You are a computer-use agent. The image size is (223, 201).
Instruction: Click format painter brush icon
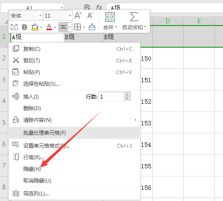click(x=92, y=27)
